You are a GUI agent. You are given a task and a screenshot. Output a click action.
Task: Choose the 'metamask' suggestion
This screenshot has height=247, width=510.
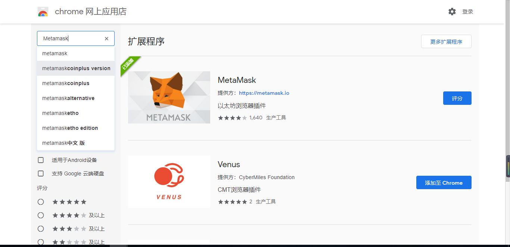coord(76,53)
